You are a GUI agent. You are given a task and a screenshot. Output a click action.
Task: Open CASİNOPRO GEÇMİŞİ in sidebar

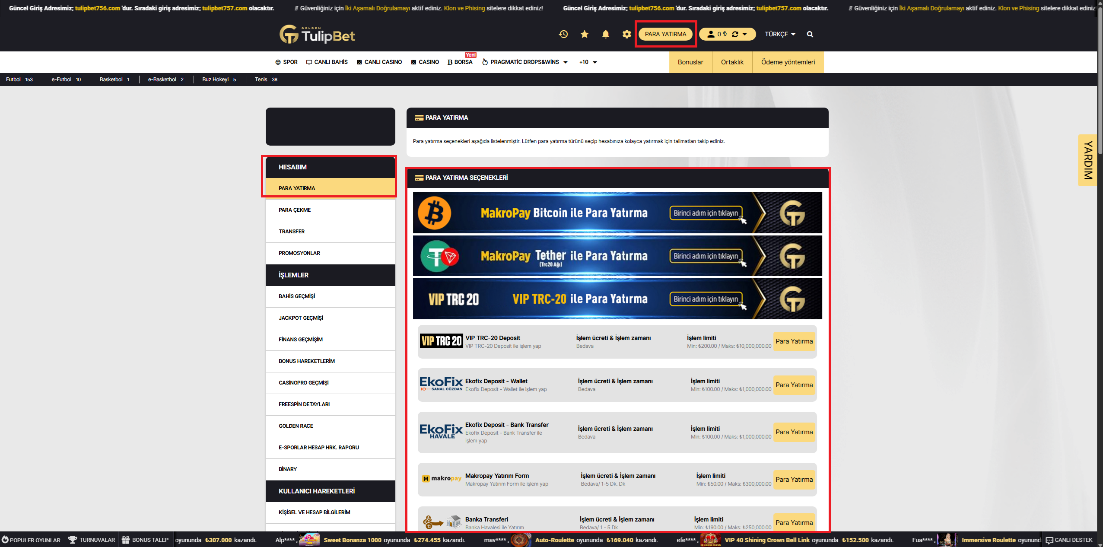click(x=331, y=383)
